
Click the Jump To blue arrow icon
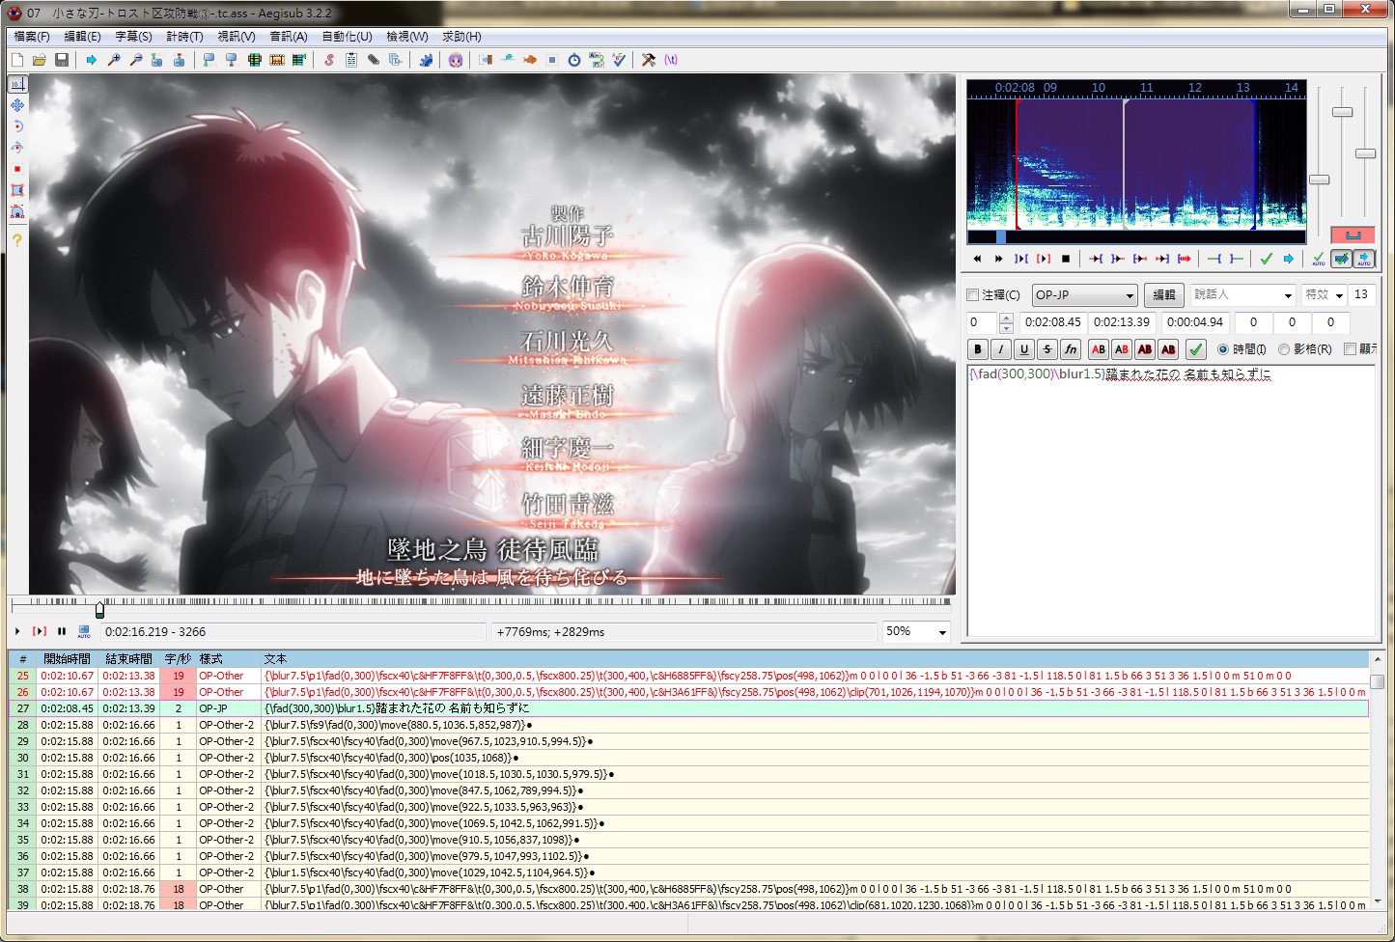92,60
